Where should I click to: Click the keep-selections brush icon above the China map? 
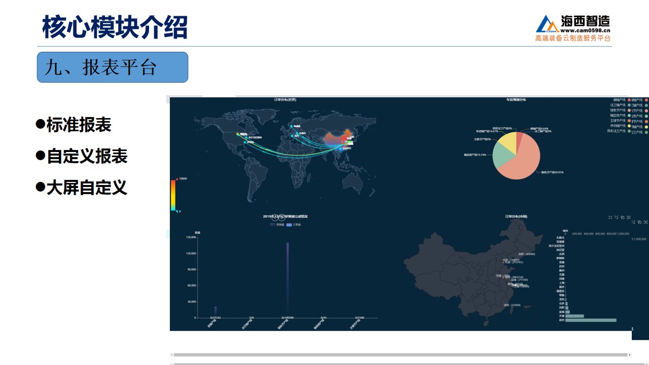623,217
